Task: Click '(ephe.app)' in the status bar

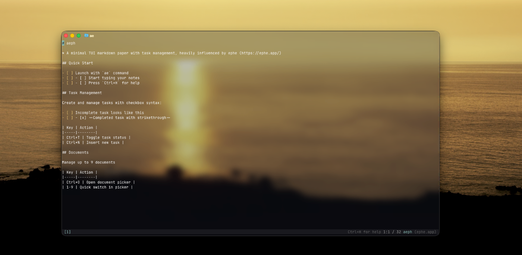Action: (425, 232)
